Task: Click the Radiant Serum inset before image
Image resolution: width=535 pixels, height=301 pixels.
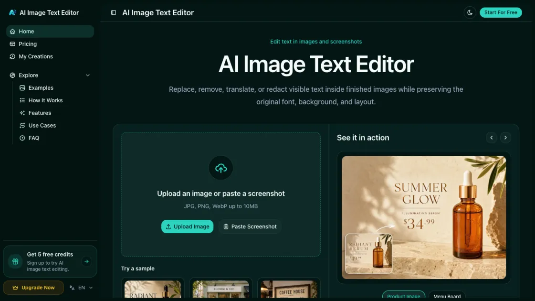Action: click(x=368, y=254)
